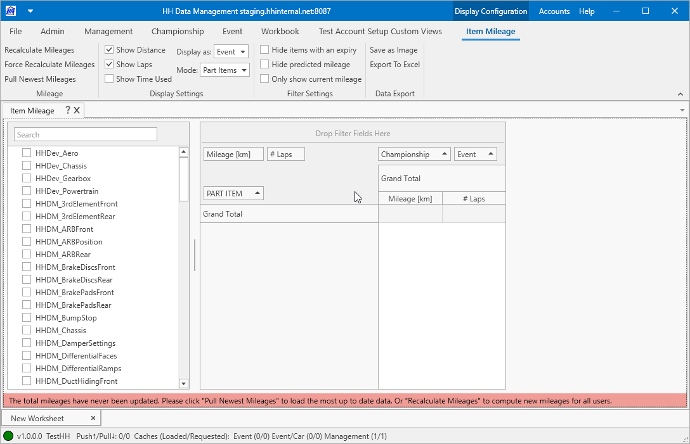Screen dimensions: 690x444
Task: Click the help question mark on Item Mileage tab
Action: coord(68,110)
